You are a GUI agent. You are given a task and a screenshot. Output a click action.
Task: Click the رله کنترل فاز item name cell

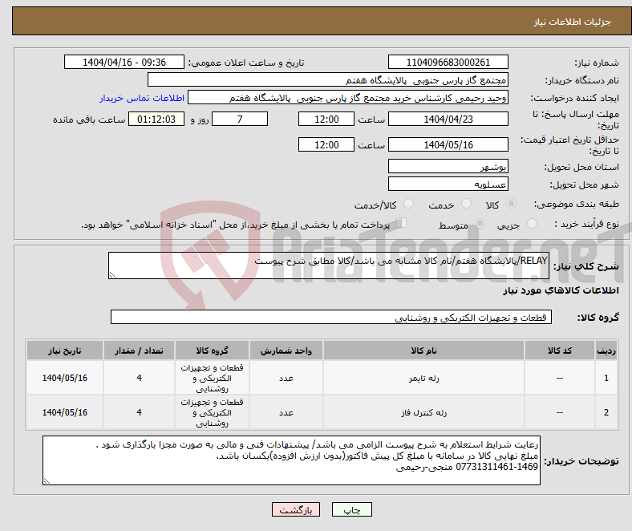[423, 412]
